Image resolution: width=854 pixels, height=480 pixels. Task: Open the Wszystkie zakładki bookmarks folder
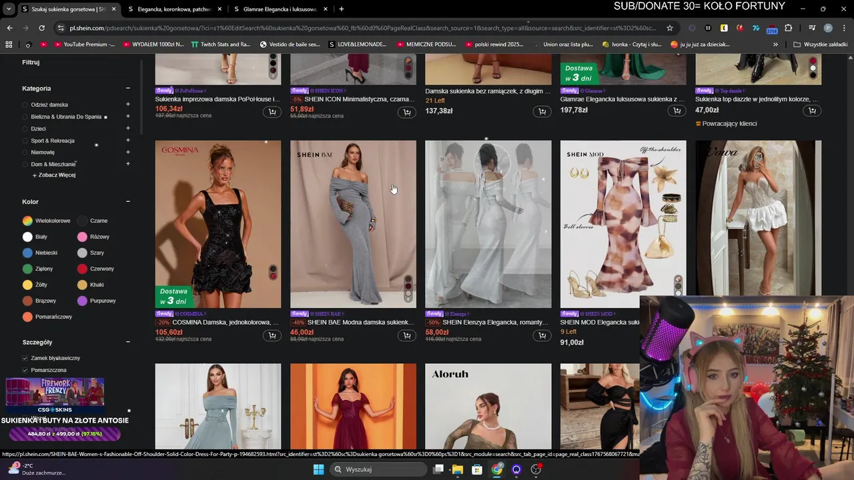[821, 44]
